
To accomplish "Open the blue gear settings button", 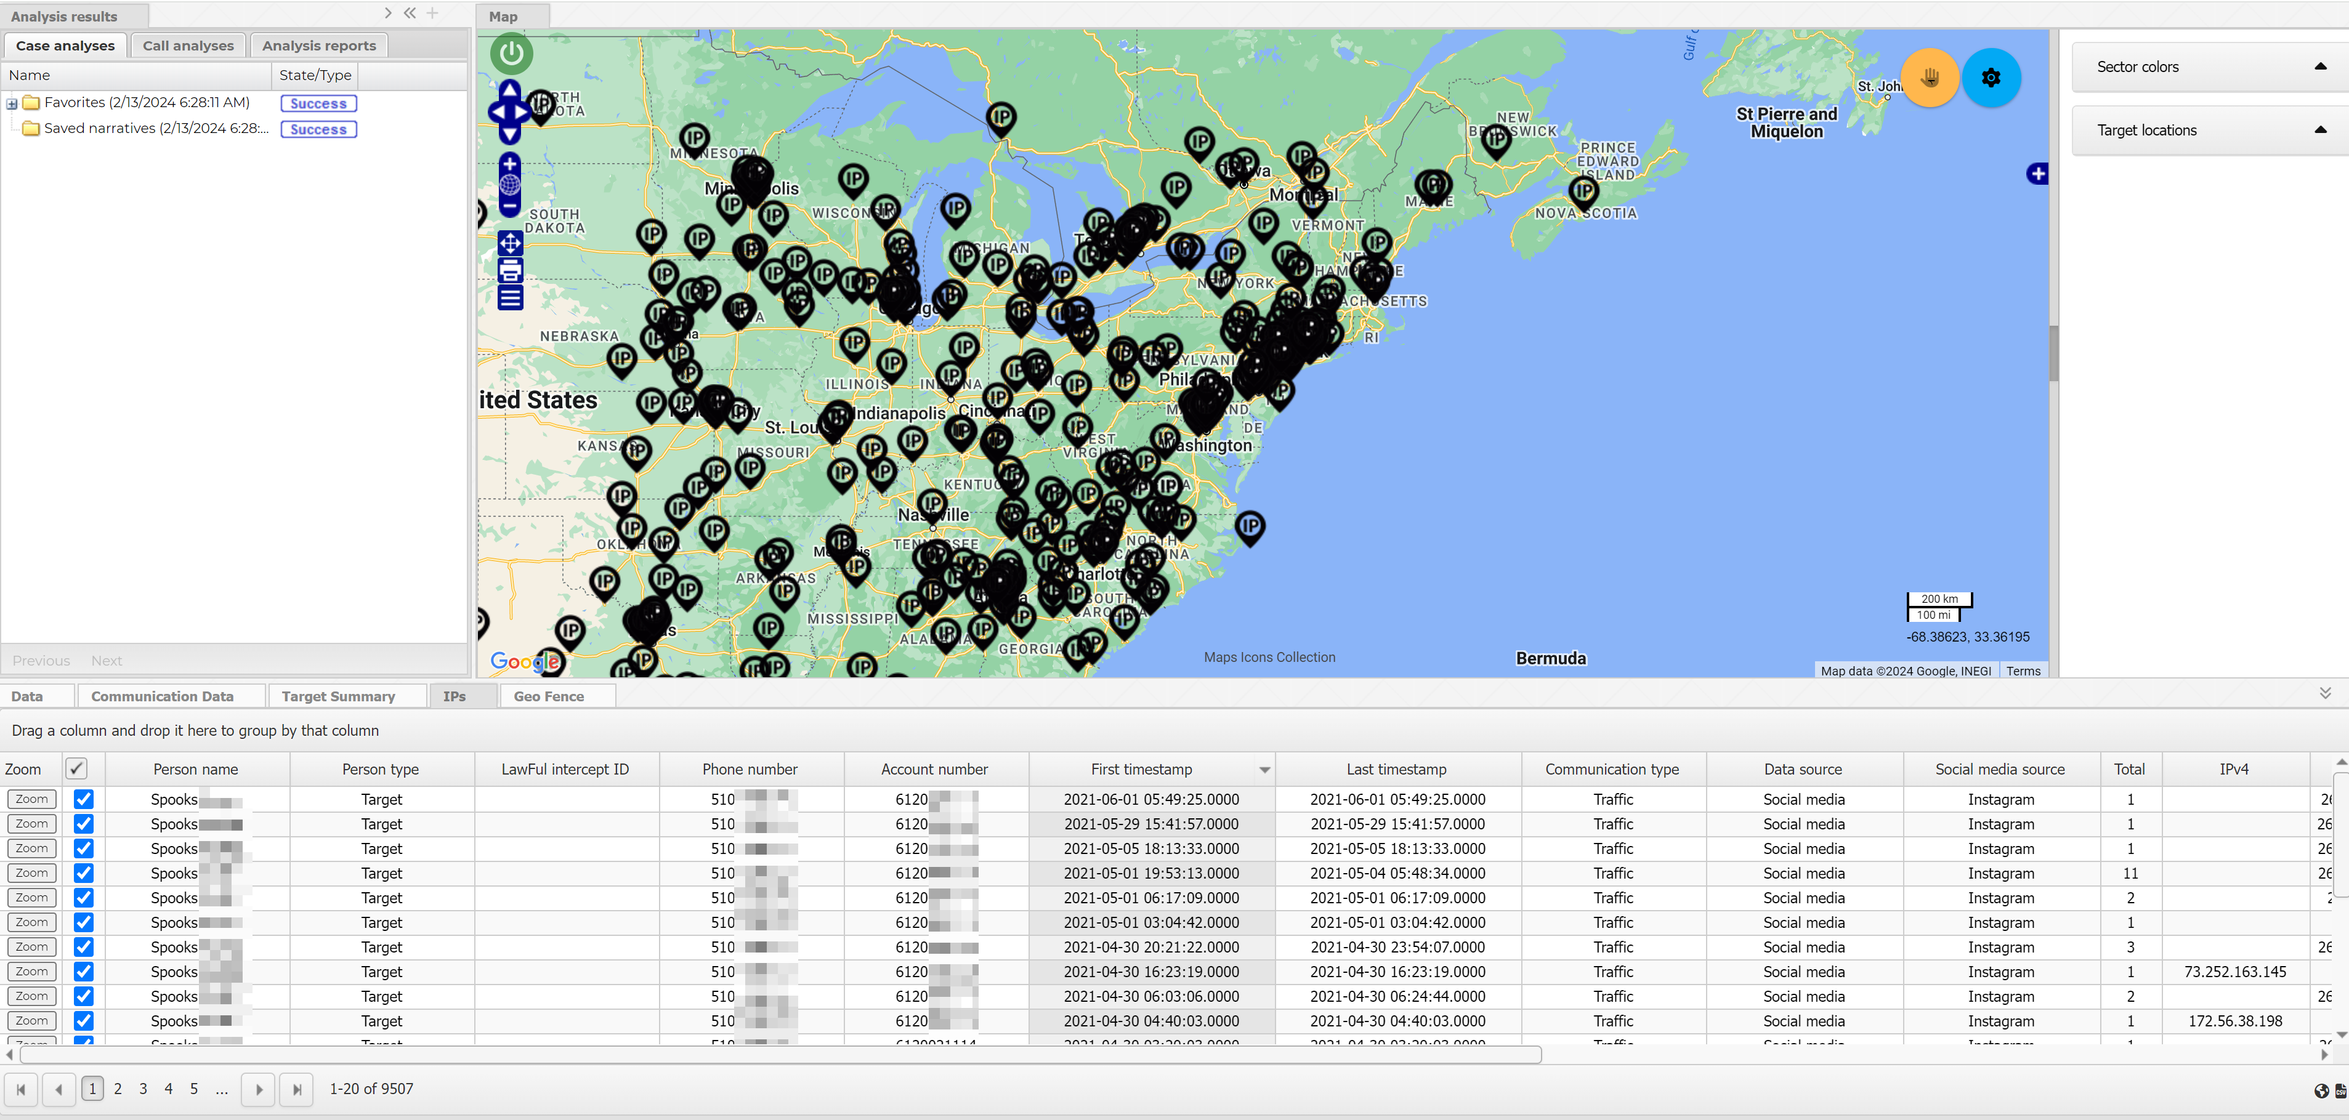I will tap(1991, 78).
